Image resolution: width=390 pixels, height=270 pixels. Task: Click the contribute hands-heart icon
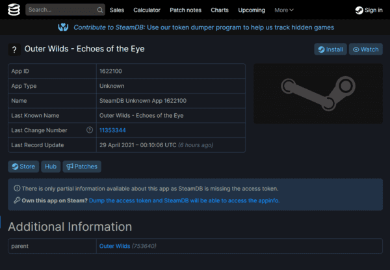[x=63, y=27]
